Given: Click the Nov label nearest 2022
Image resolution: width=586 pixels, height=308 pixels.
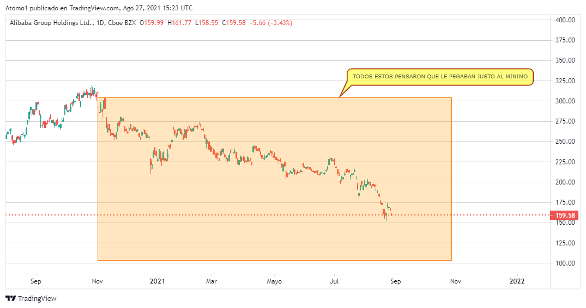Looking at the screenshot, I should (456, 281).
